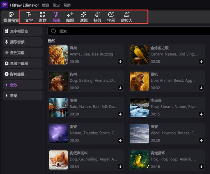Open the 濾鏡 filters tab
210x174 pixels.
(x=83, y=17)
